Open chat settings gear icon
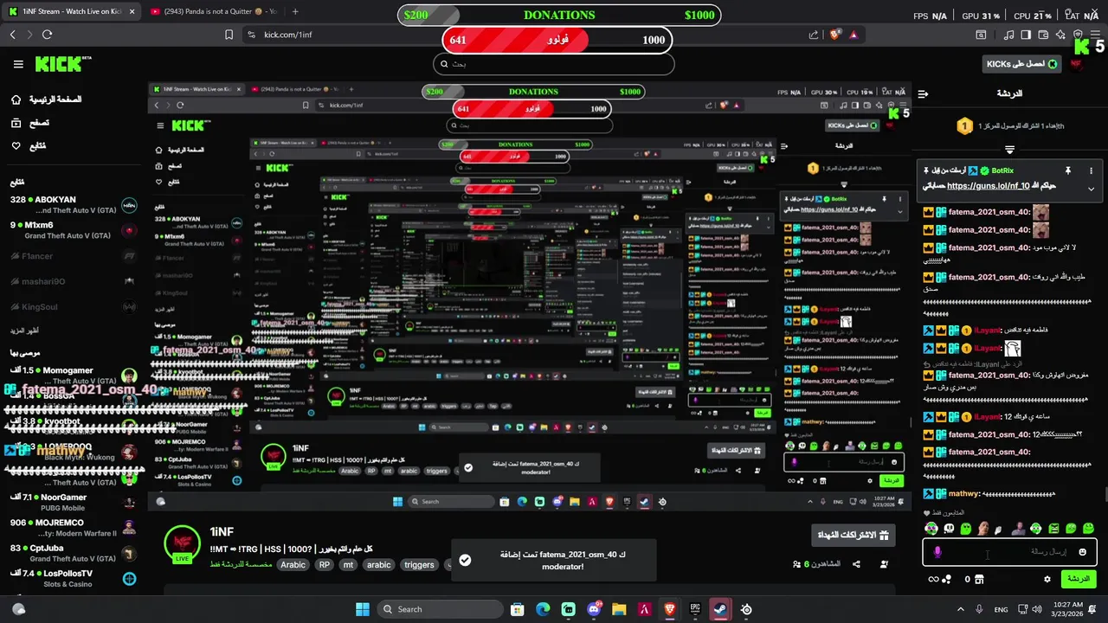Viewport: 1108px width, 623px height. 1047,579
